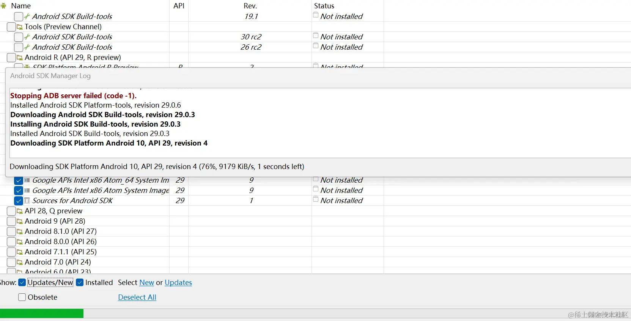The width and height of the screenshot is (631, 321).
Task: Click the Tools (Preview Channel) folder icon
Action: (x=20, y=27)
